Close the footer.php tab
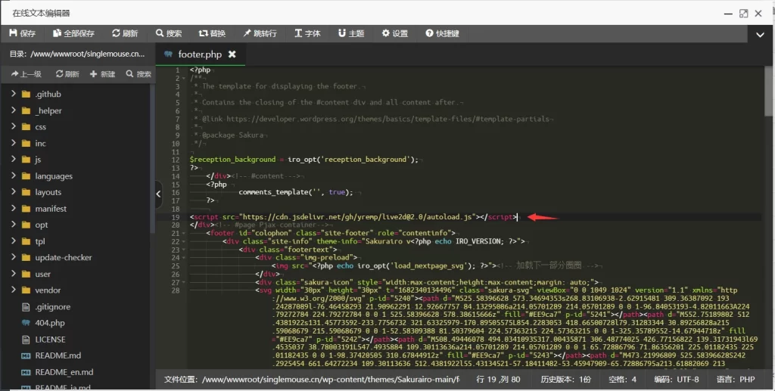Image resolution: width=775 pixels, height=391 pixels. tap(232, 54)
